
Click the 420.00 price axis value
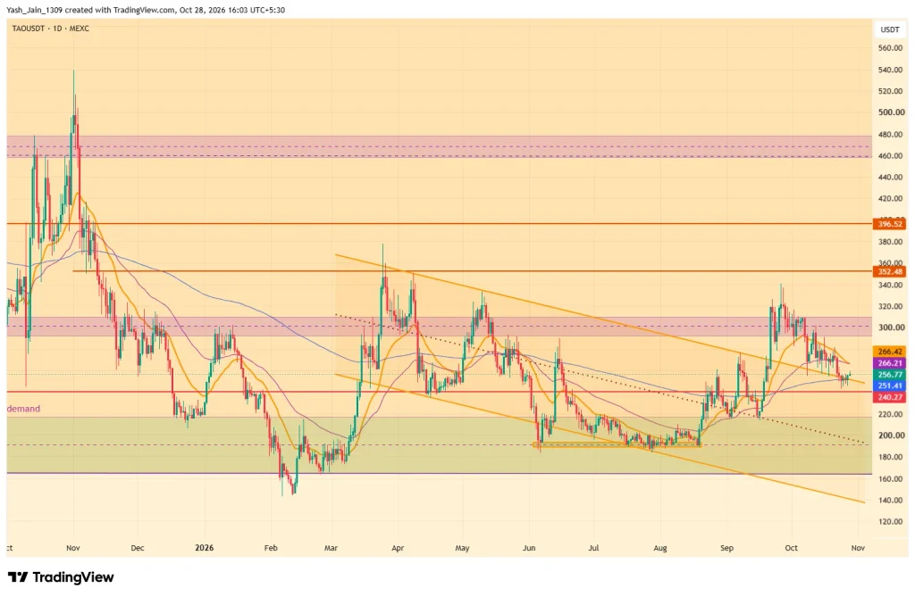click(891, 199)
